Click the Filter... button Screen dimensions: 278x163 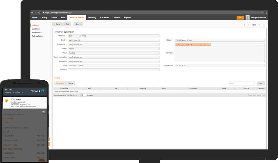coord(261,83)
